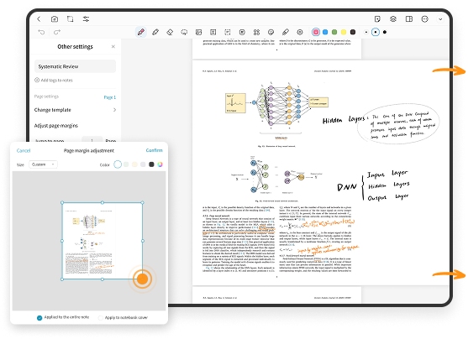
Task: Select the lasso selection tool
Action: point(184,32)
